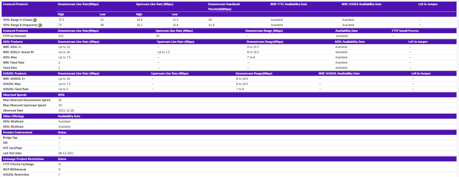
Task: Select the 'VDSL Range A (Clean)' row label
Action: coord(18,20)
